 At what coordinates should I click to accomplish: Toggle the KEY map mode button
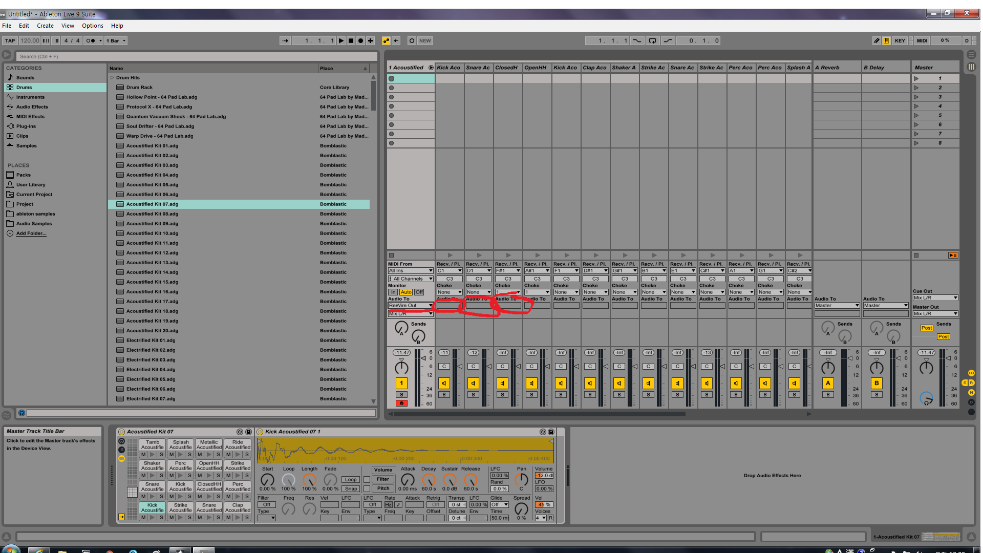(900, 40)
